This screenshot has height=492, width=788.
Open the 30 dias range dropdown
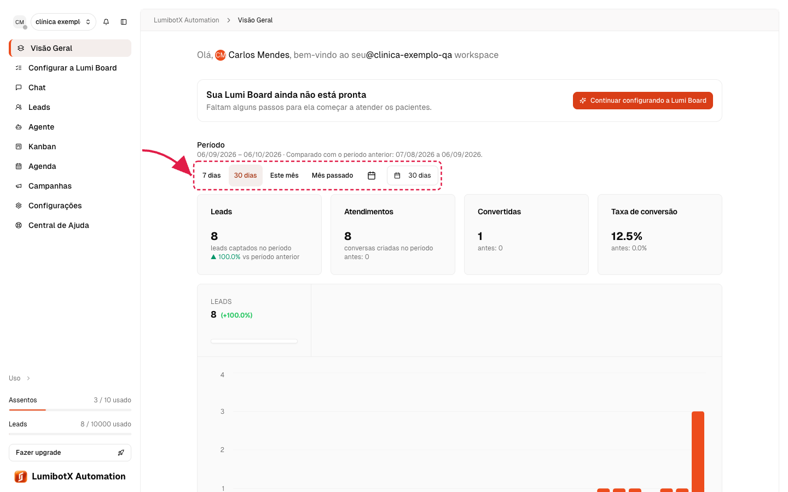(x=413, y=175)
